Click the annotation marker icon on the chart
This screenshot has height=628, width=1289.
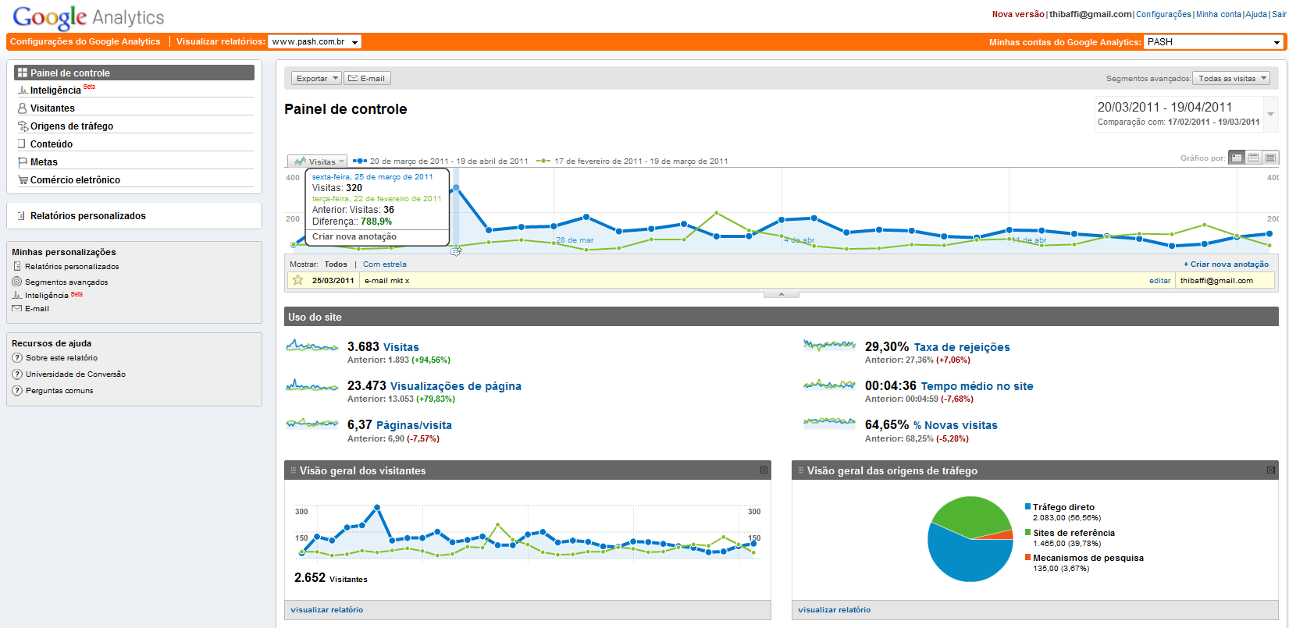pyautogui.click(x=456, y=250)
